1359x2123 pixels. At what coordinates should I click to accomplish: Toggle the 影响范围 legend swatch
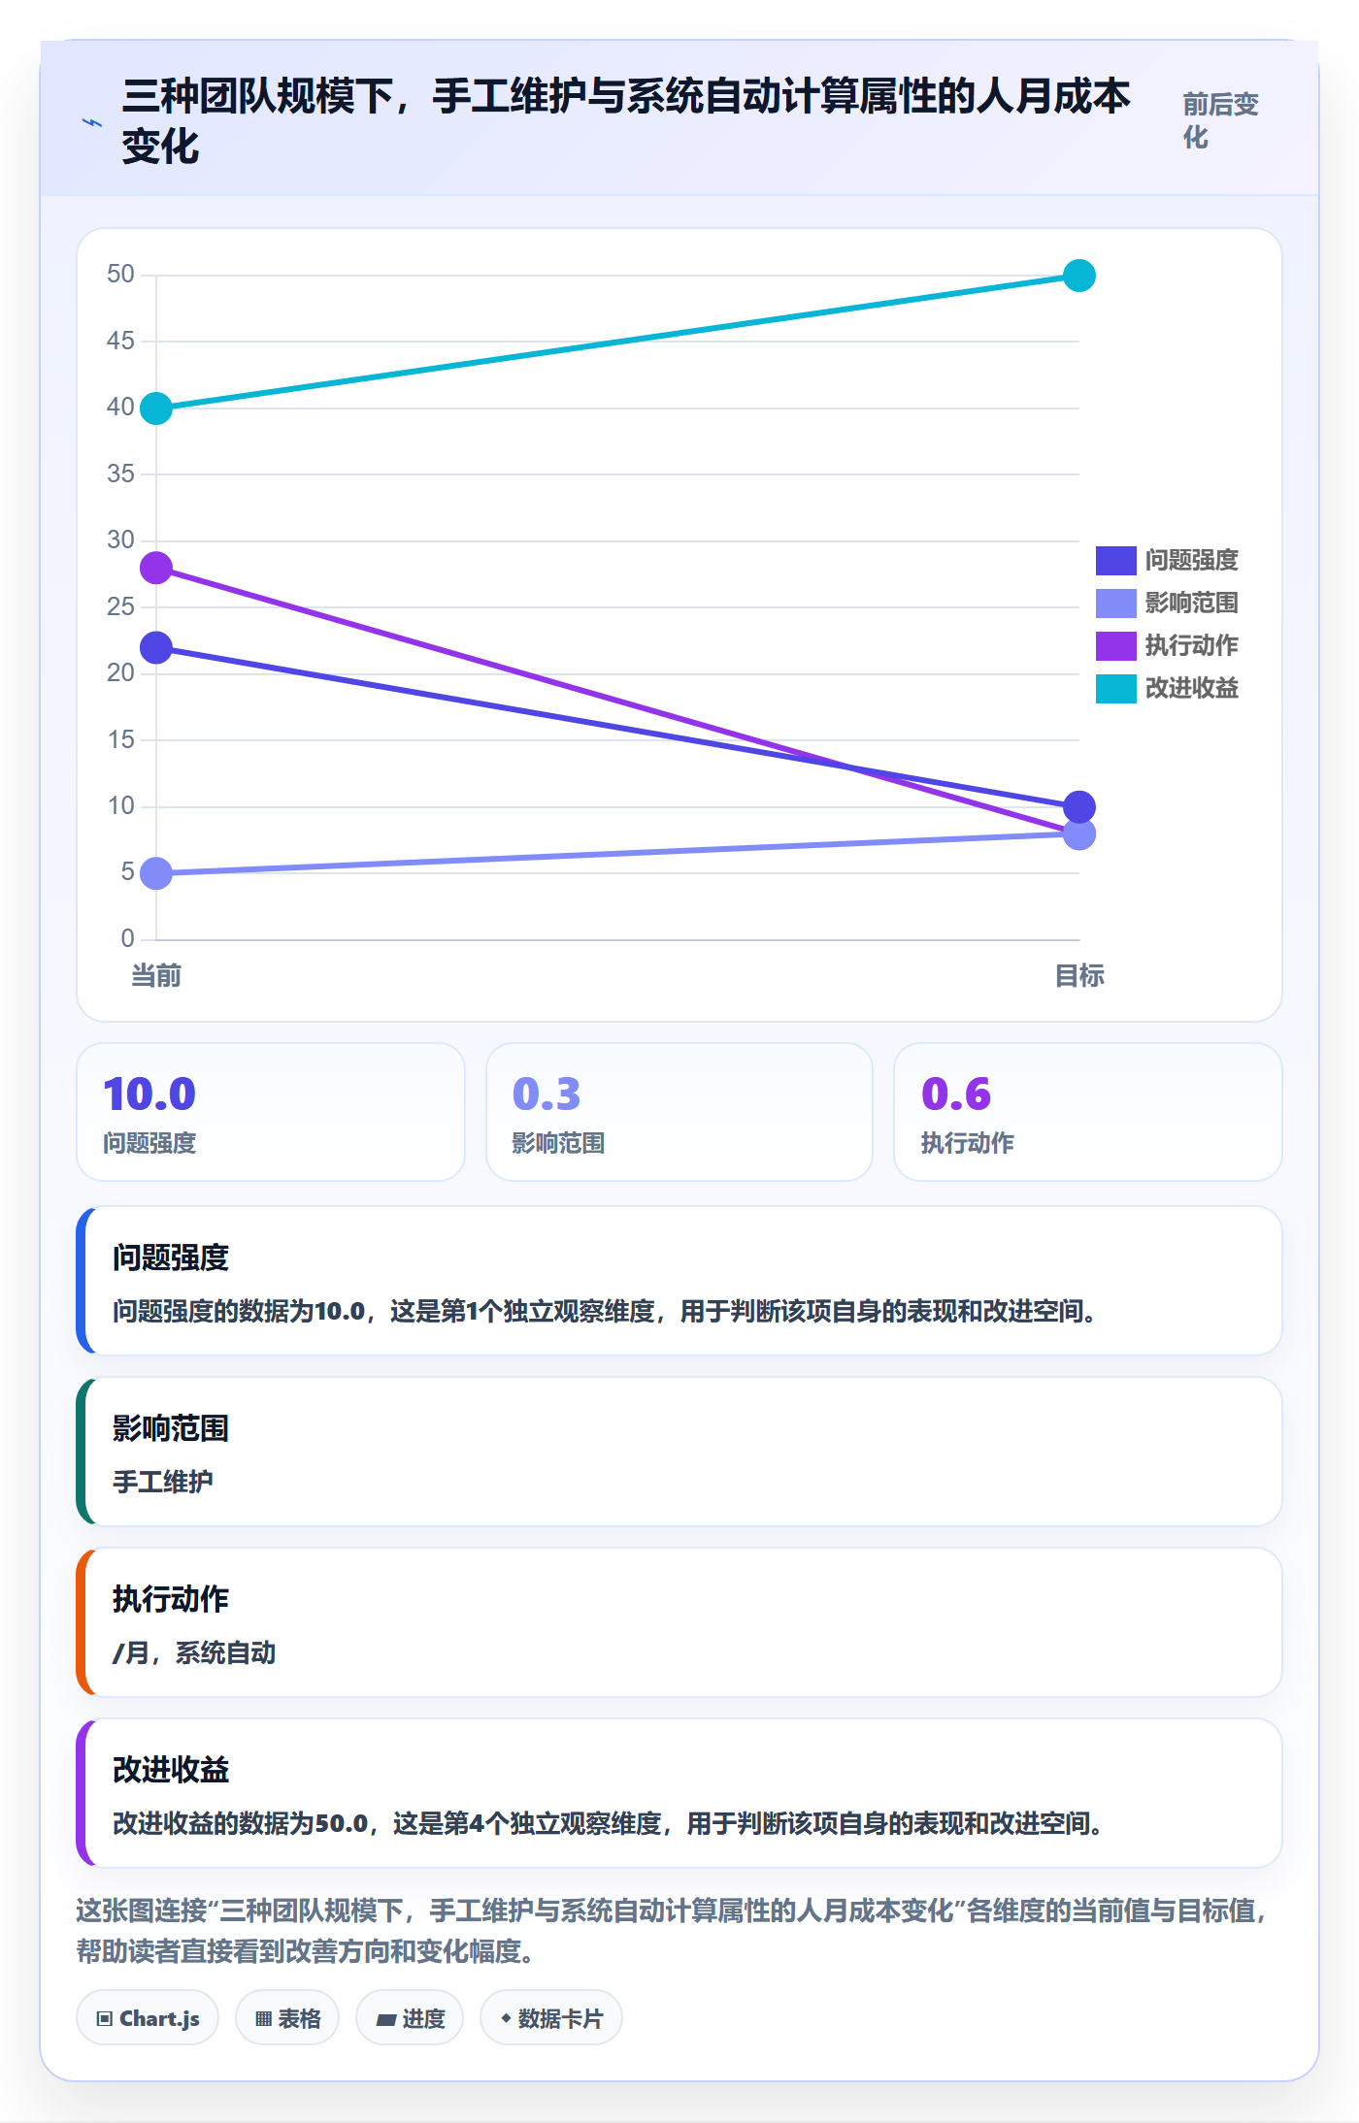(1115, 604)
